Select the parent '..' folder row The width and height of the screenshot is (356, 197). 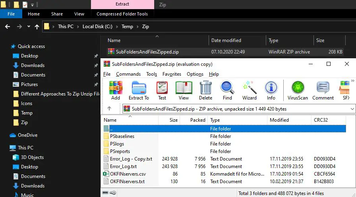tap(224, 128)
